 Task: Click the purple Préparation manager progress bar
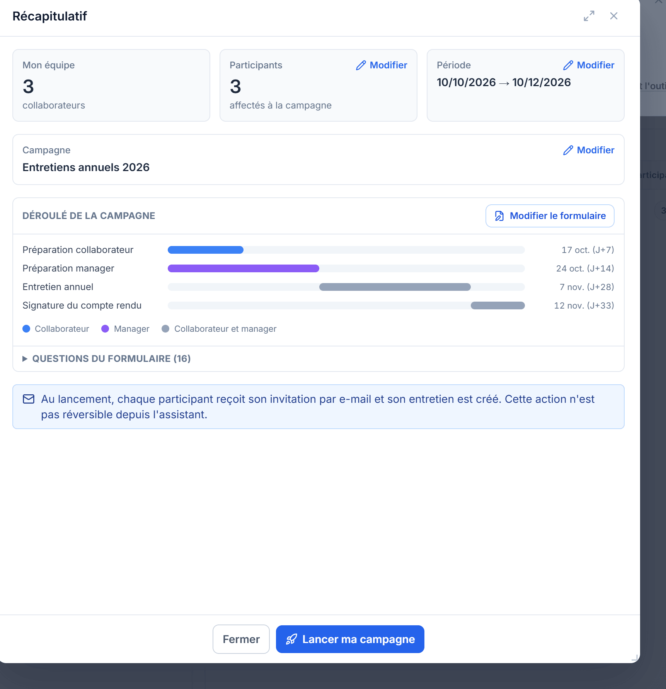point(244,268)
